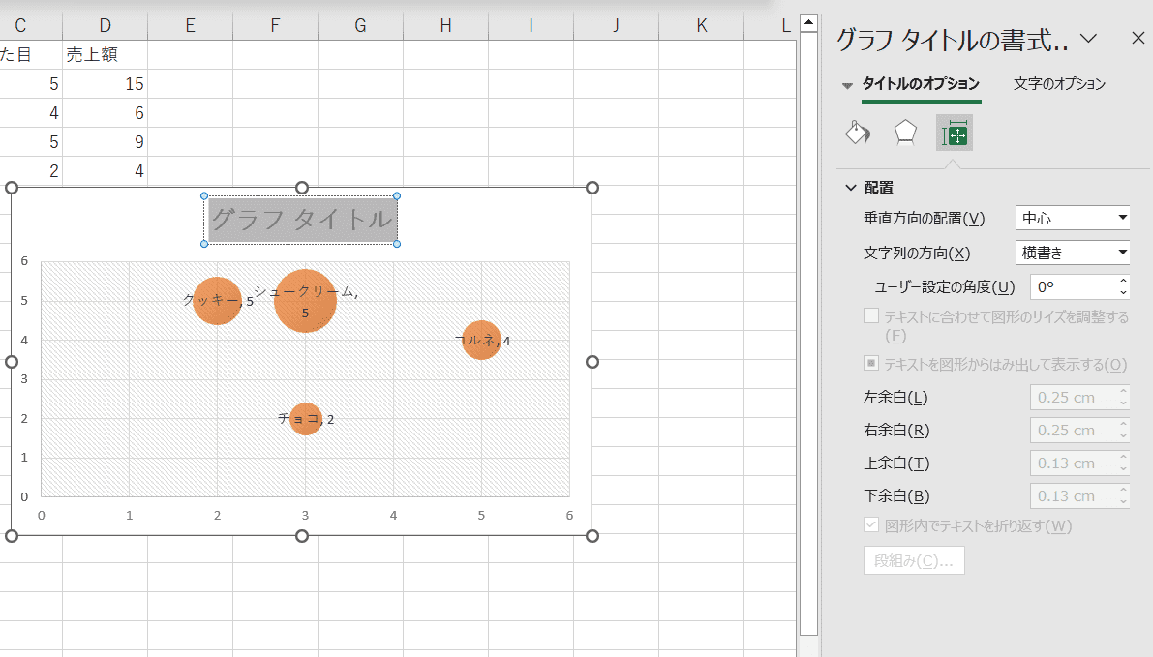Select the チョコ bubble data point
Image resolution: width=1153 pixels, height=657 pixels.
305,419
